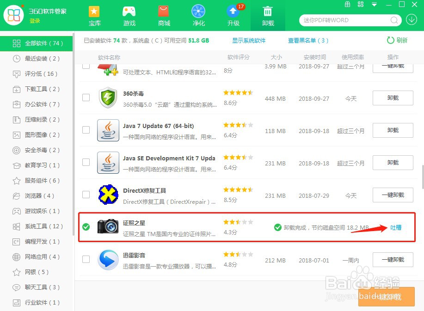
Task: Click the magnifier search icon
Action: click(394, 20)
